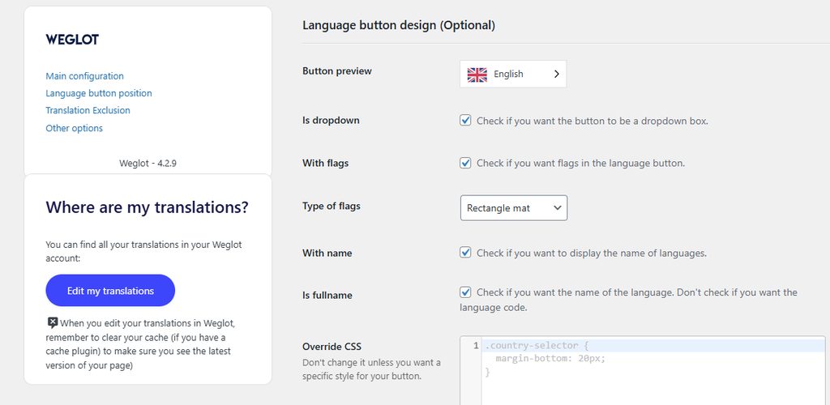Click the Language button design (Optional) heading
This screenshot has height=405, width=830.
399,25
